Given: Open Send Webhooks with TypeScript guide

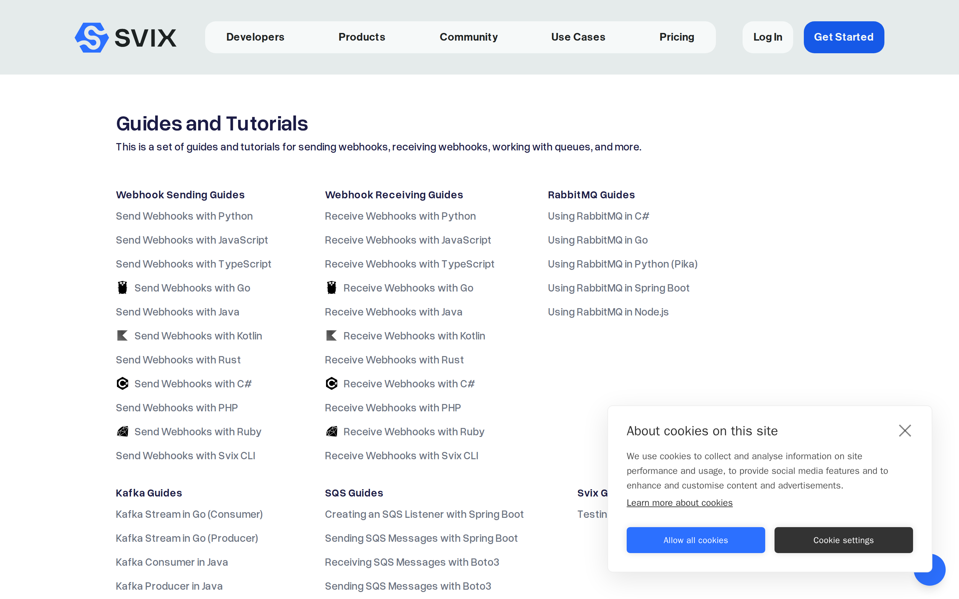Looking at the screenshot, I should (x=193, y=264).
